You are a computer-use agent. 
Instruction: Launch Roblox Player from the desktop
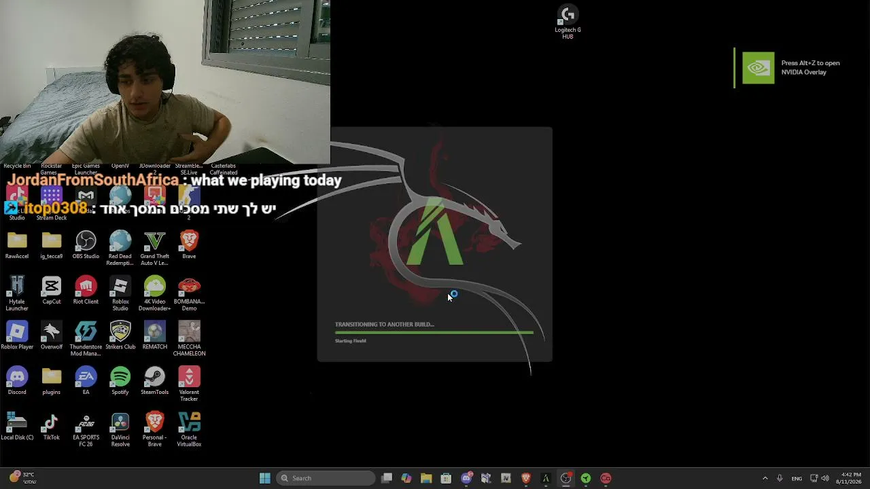17,336
